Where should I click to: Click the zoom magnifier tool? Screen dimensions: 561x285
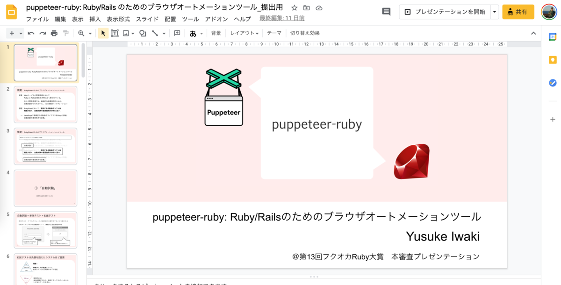pos(81,33)
